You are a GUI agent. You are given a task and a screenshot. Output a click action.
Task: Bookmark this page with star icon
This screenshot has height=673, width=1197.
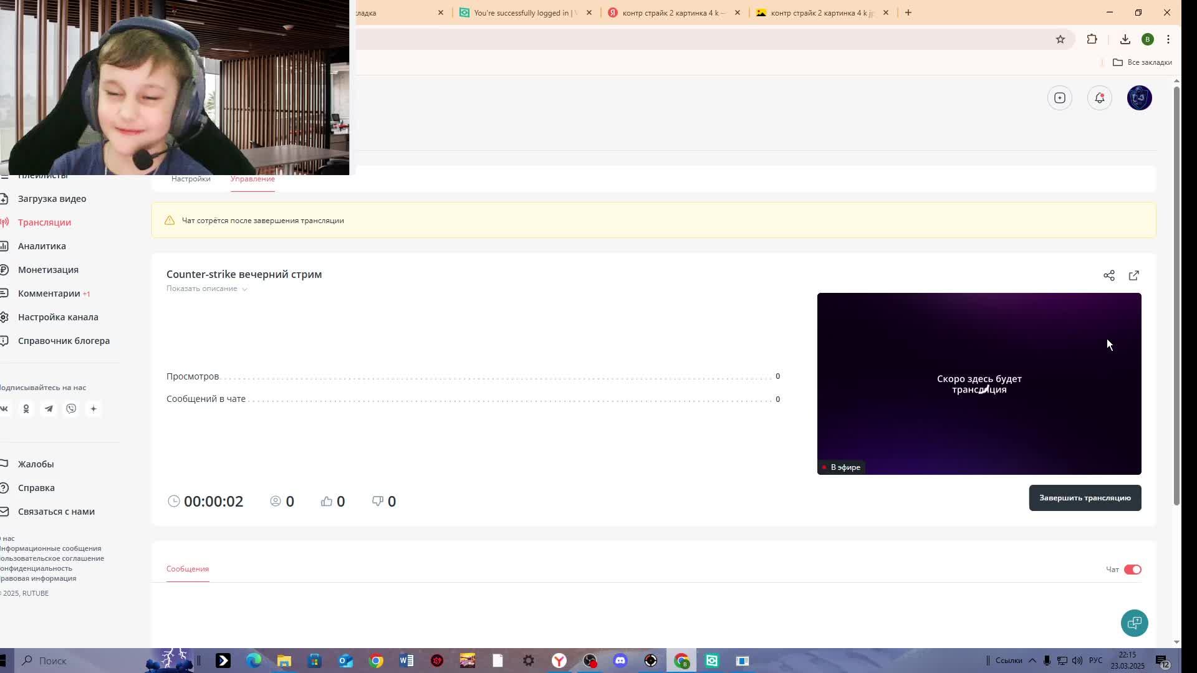(1060, 39)
